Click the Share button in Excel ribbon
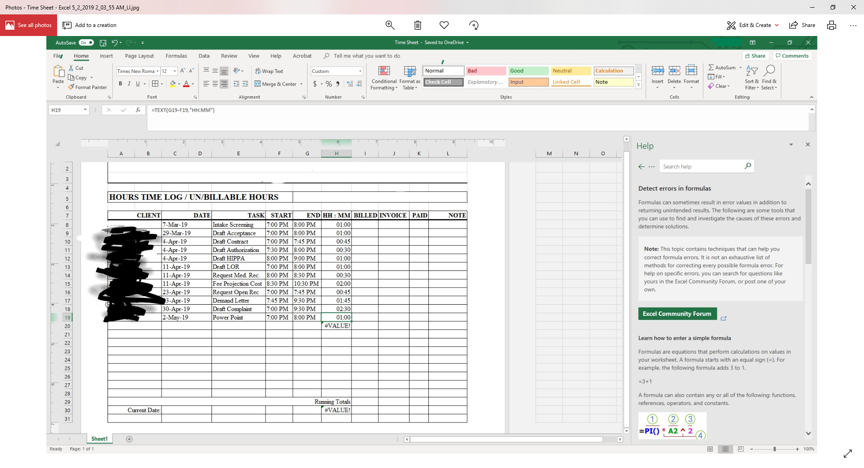The width and height of the screenshot is (864, 468). point(755,56)
